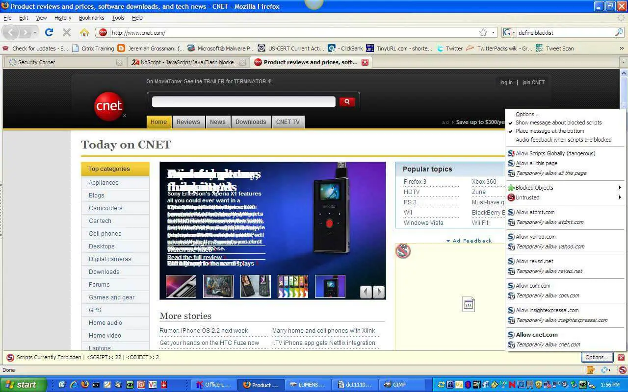The image size is (628, 392).
Task: Expand the Untrusted submenu
Action: coord(566,197)
